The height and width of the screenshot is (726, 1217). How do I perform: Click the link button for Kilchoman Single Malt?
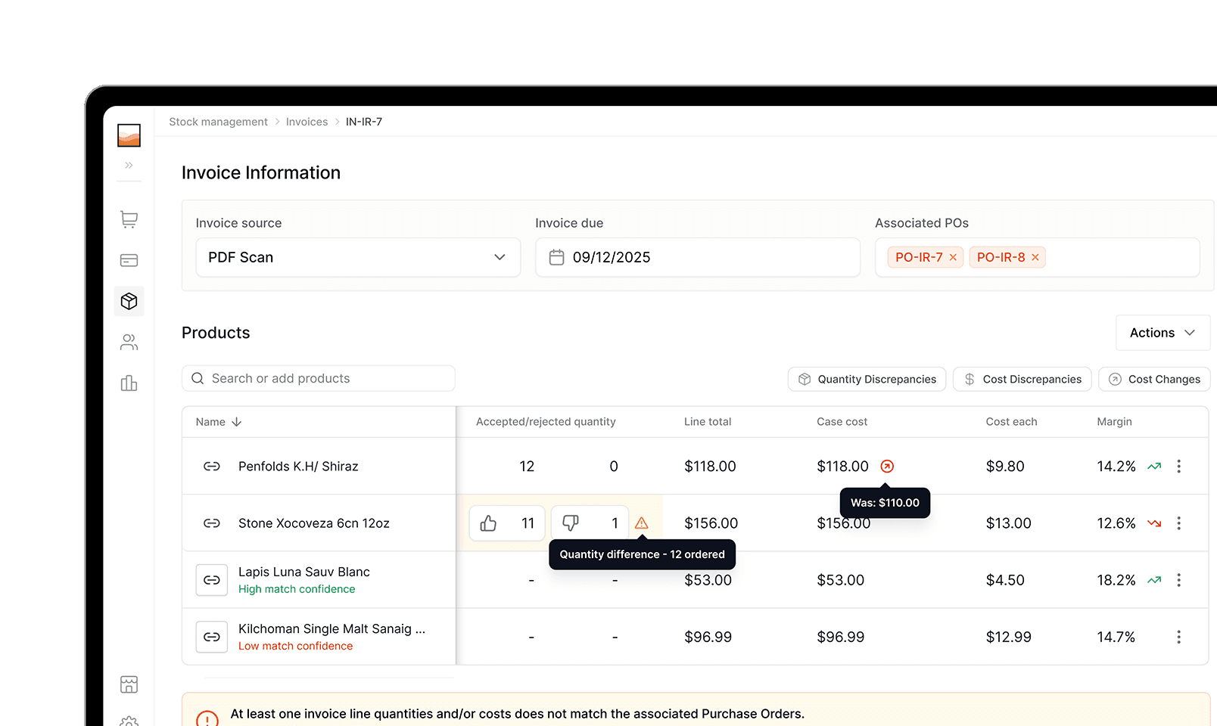tap(212, 637)
